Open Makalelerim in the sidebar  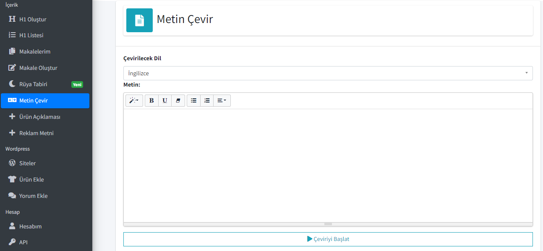coord(45,51)
